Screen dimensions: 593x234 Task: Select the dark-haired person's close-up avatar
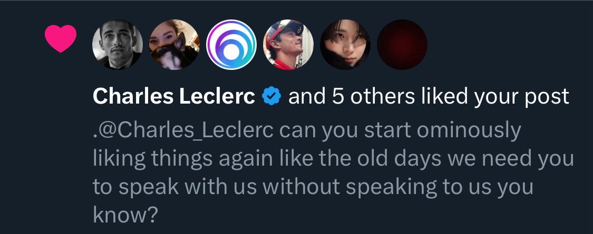pyautogui.click(x=345, y=45)
